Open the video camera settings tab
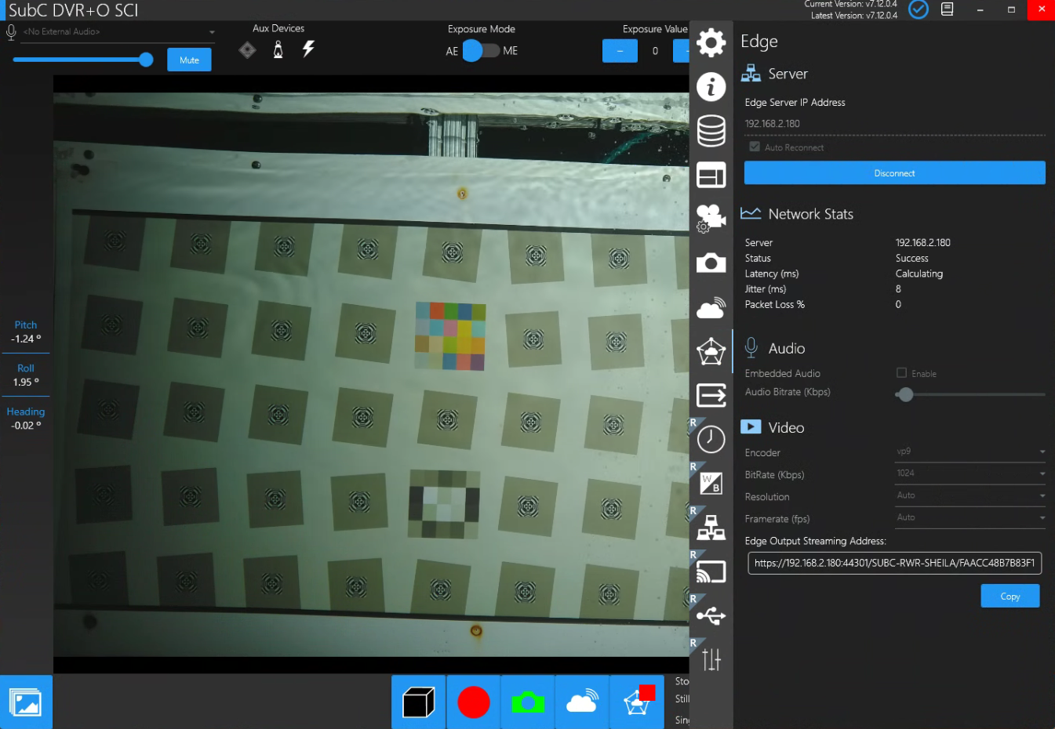Viewport: 1055px width, 729px height. [711, 218]
